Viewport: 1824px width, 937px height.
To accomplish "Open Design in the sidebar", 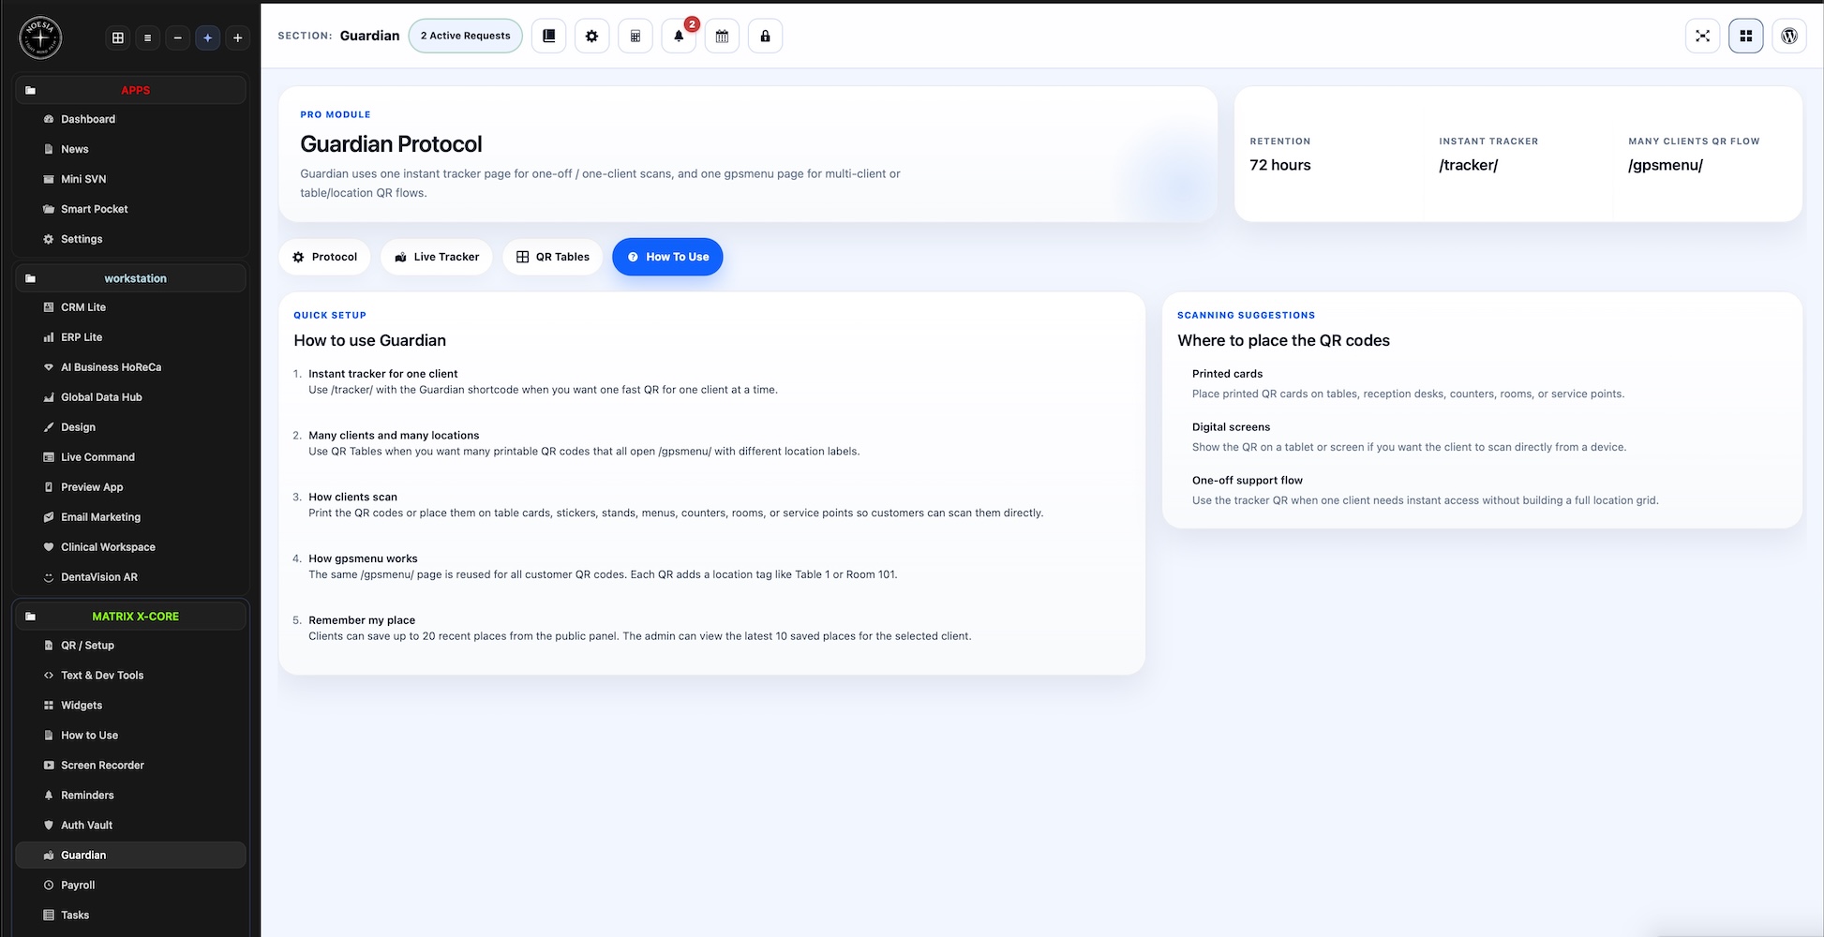I will [x=131, y=427].
